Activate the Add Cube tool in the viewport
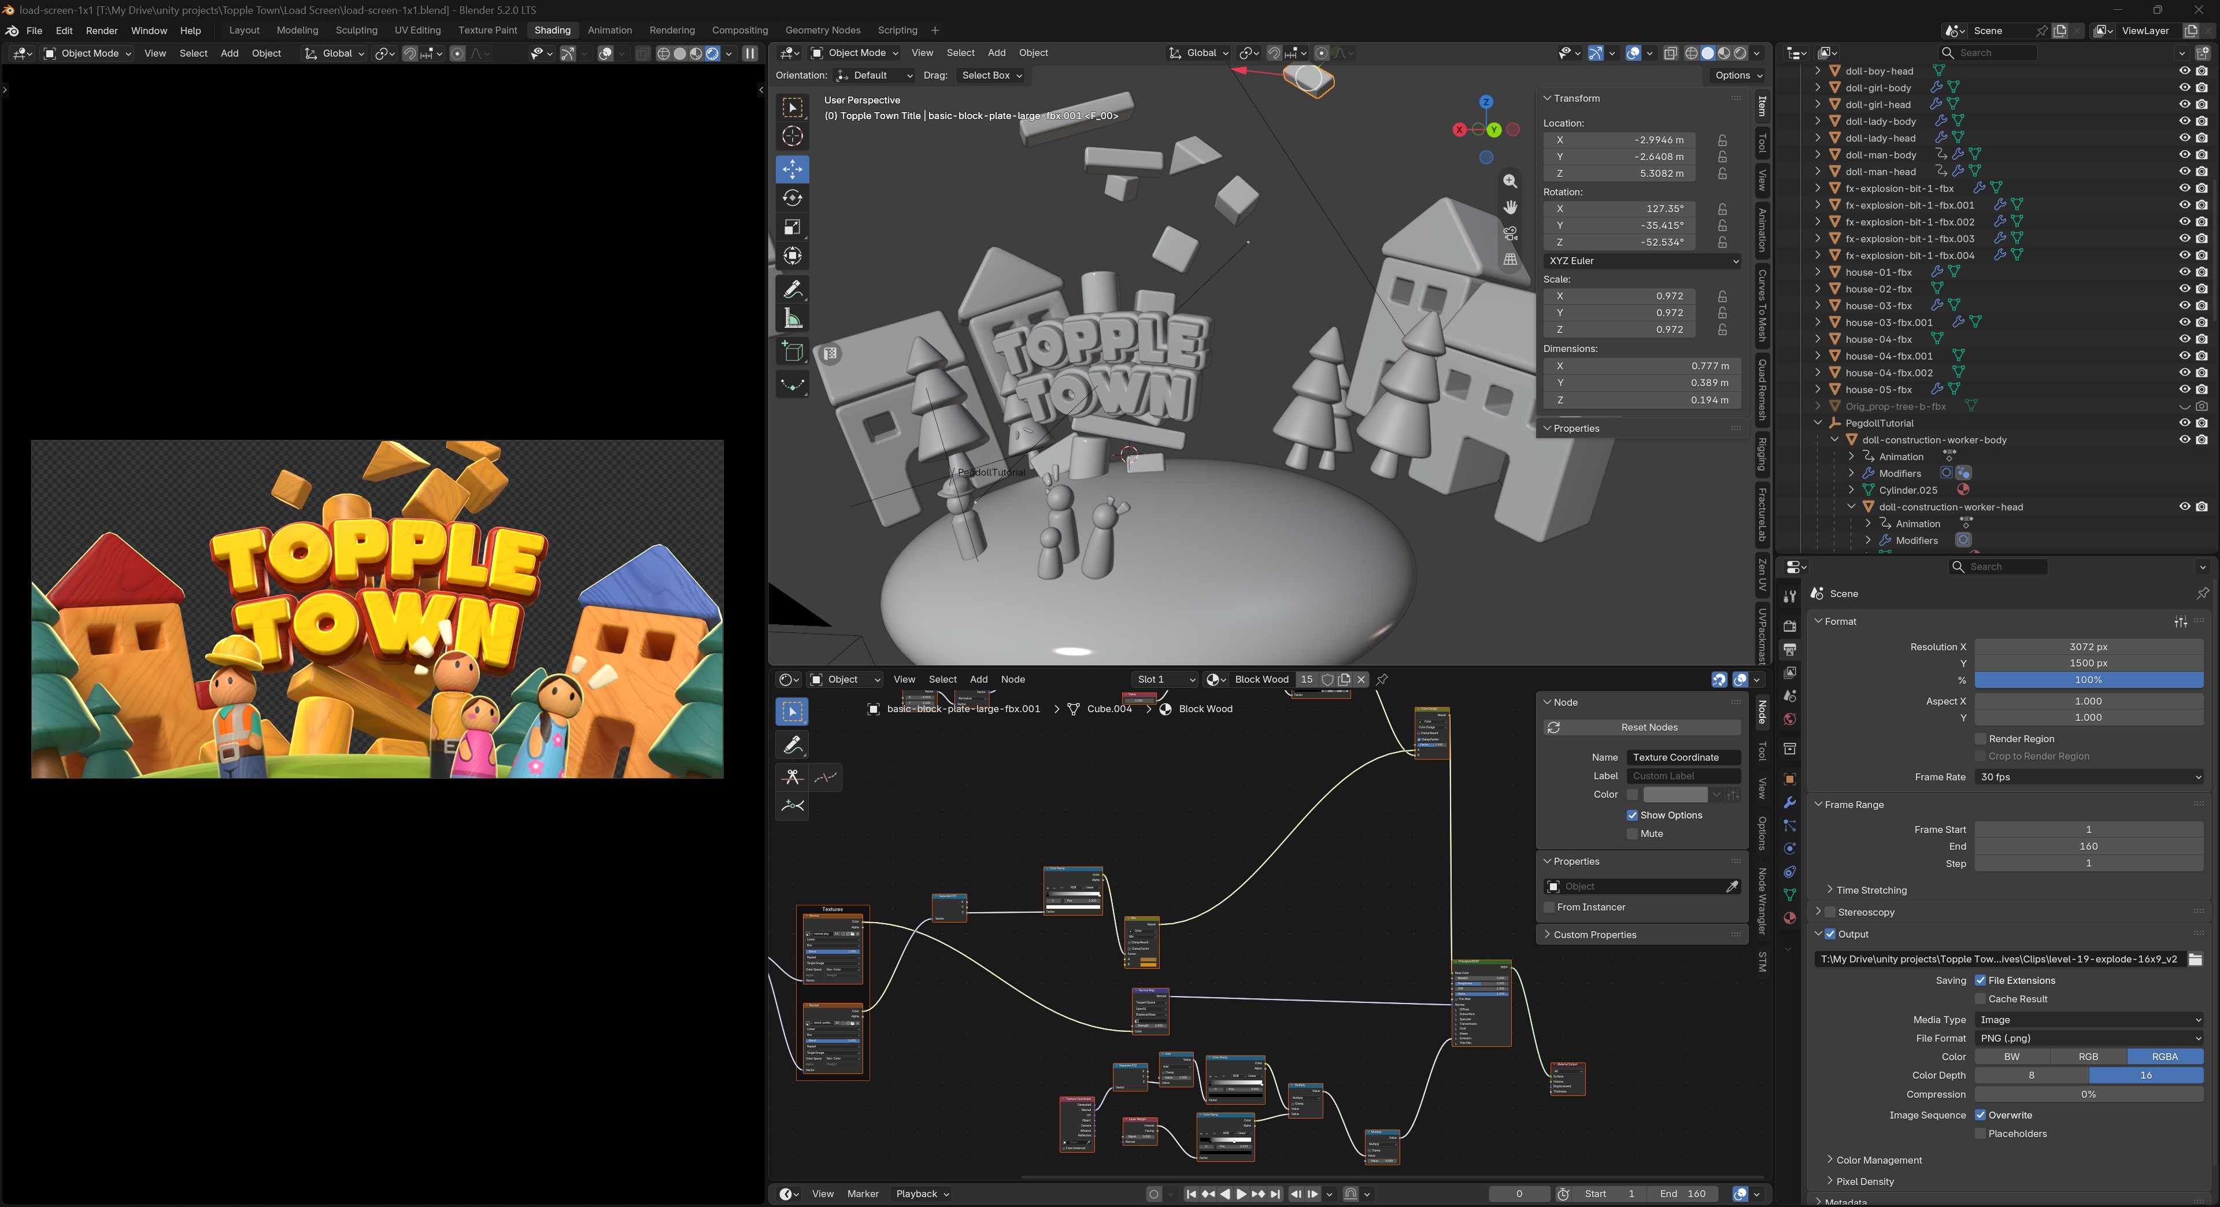2220x1207 pixels. coord(792,351)
